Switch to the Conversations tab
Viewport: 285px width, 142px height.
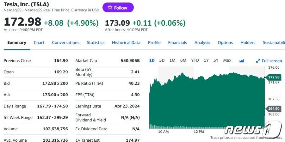pos(65,43)
